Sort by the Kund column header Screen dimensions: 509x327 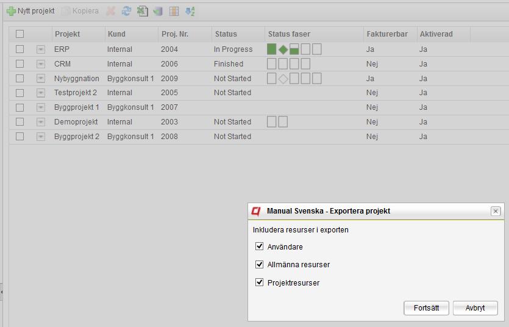point(132,34)
